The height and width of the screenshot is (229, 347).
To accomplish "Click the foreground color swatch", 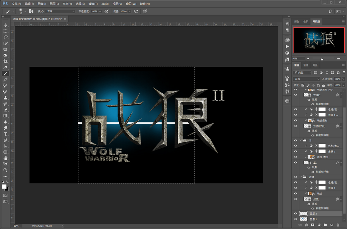I will point(4,186).
